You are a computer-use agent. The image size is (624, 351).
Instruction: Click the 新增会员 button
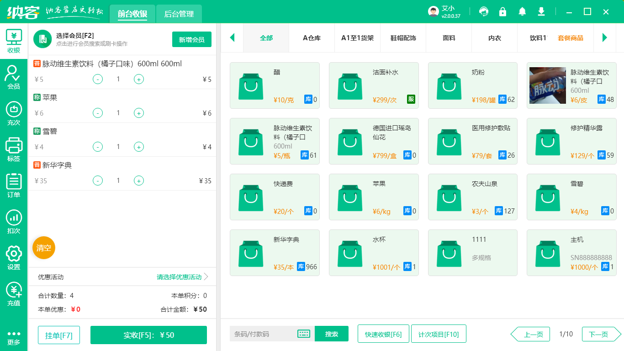(x=192, y=39)
